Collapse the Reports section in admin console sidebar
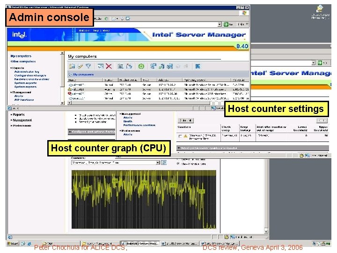Screen dimensions: 337x253 point(11,68)
